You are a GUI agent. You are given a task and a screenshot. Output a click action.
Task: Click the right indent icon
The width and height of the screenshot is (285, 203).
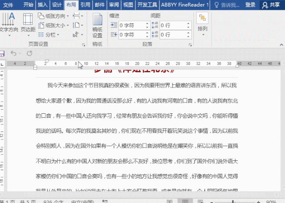click(114, 34)
